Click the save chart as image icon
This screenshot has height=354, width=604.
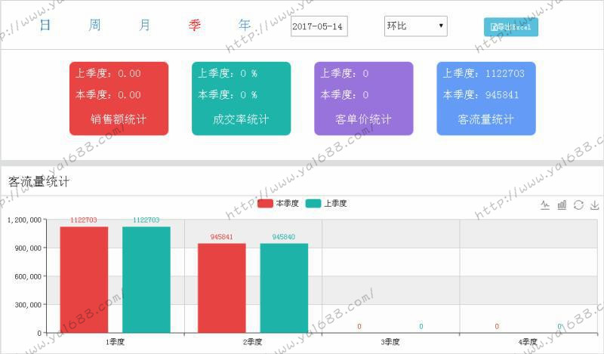(594, 205)
